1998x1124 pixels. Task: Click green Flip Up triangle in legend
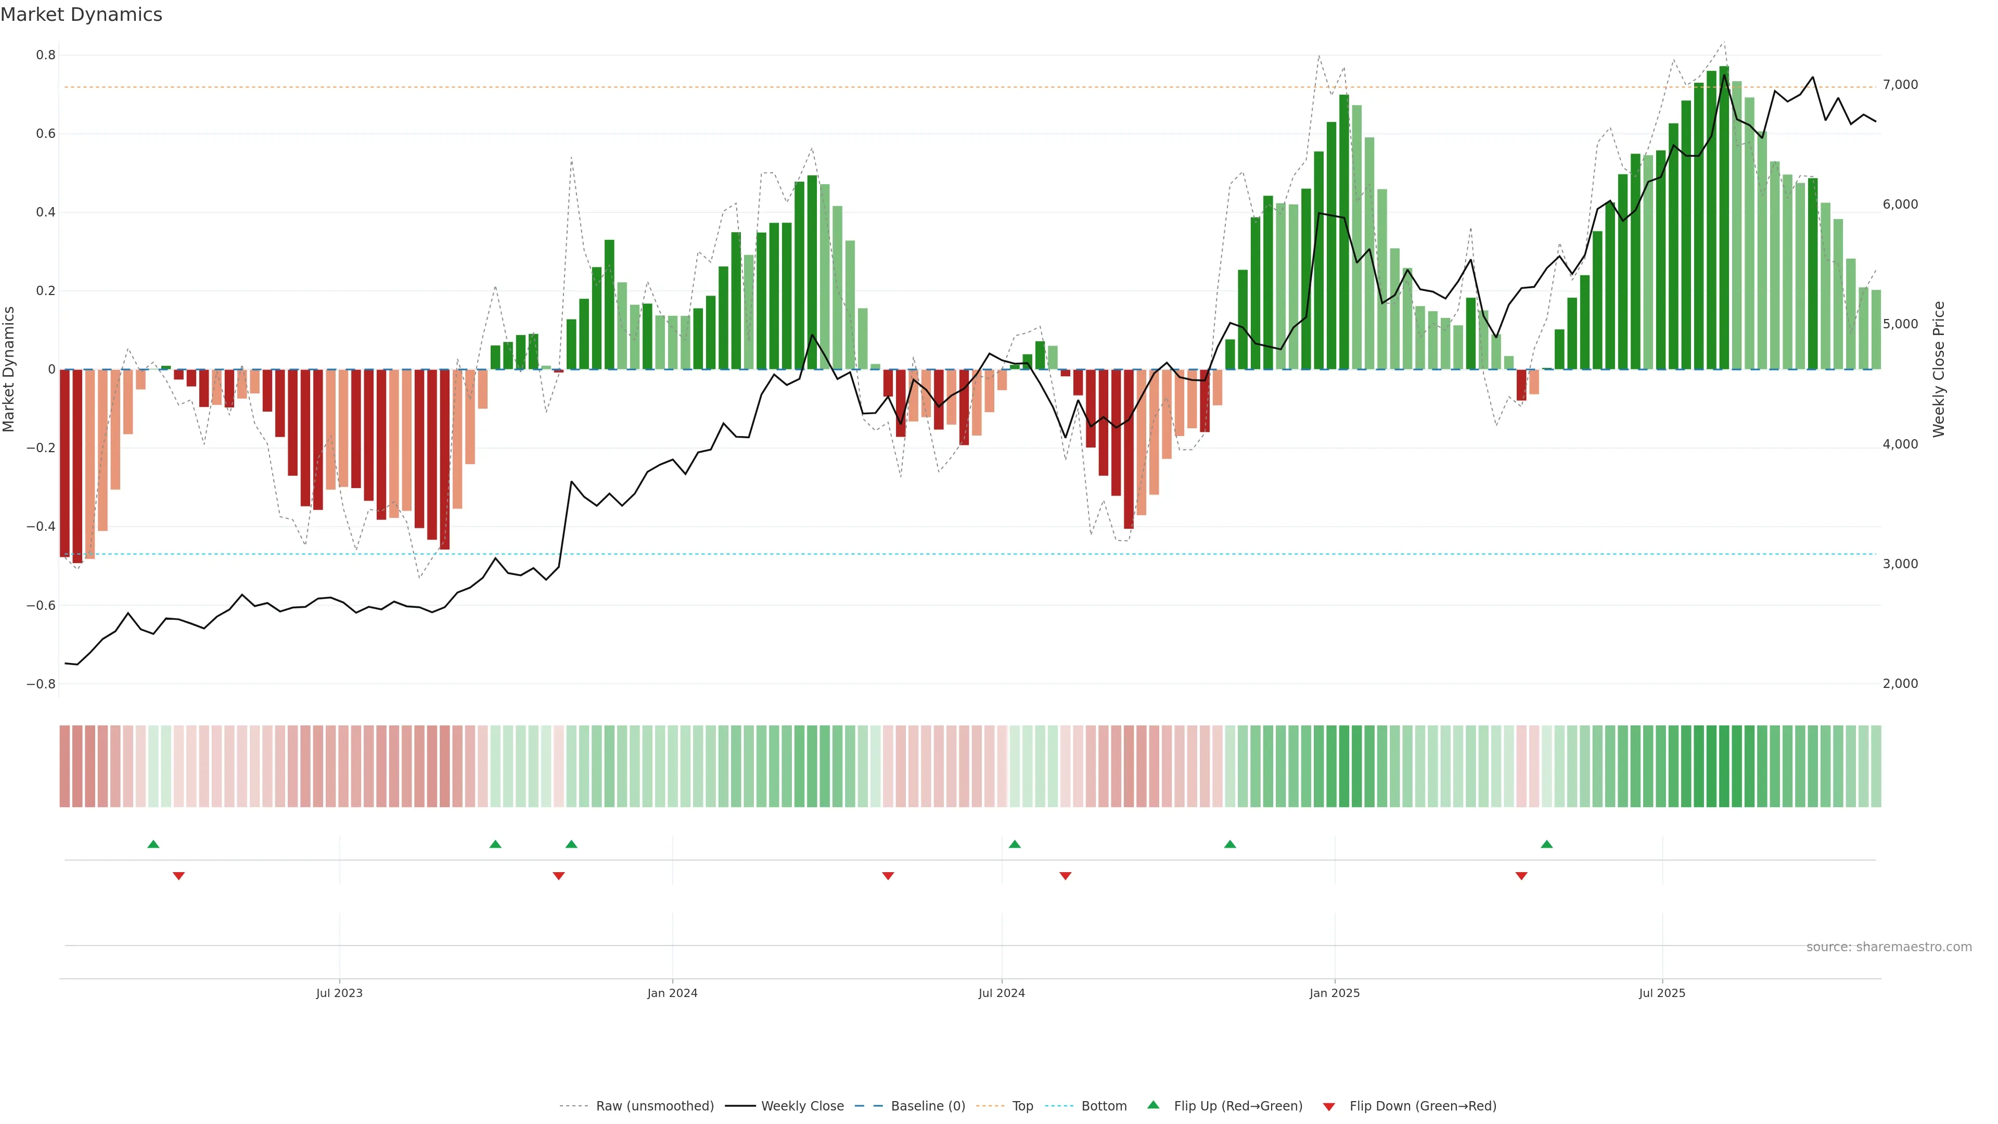click(1154, 1105)
